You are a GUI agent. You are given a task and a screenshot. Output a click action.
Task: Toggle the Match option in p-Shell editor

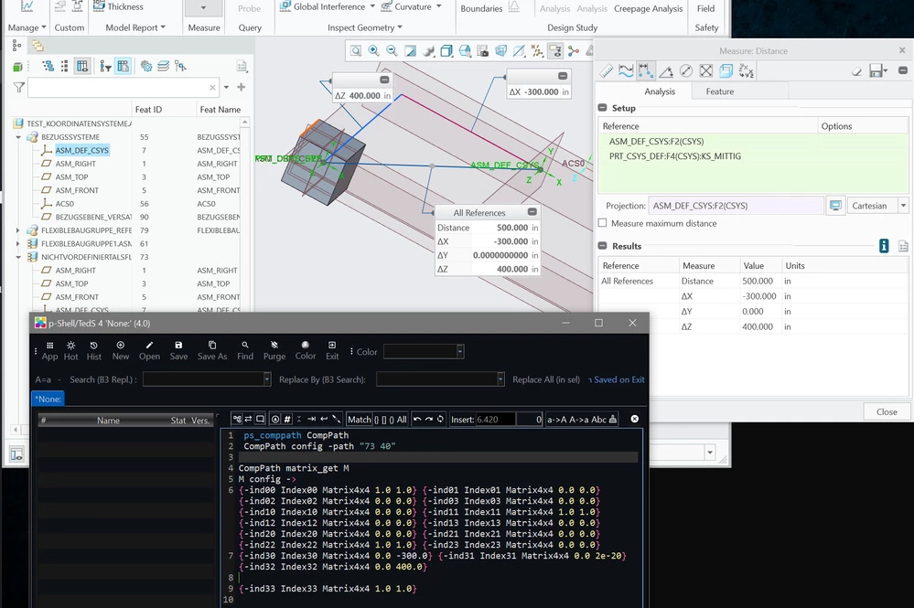click(359, 419)
